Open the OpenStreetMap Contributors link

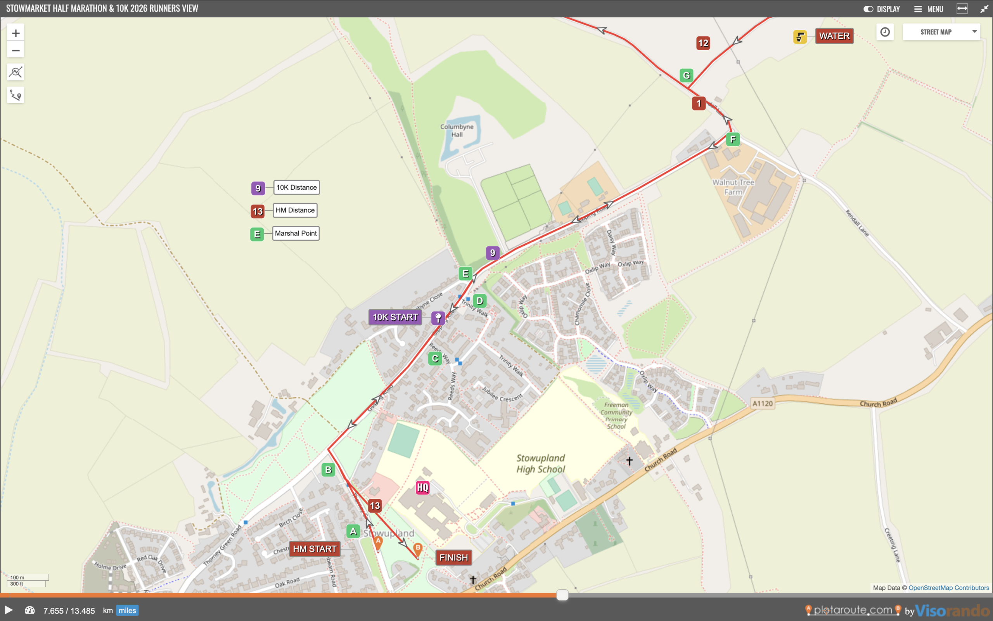pyautogui.click(x=949, y=588)
